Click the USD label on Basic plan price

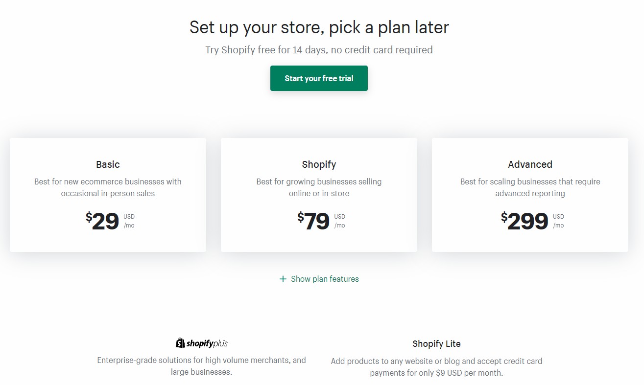pyautogui.click(x=129, y=216)
